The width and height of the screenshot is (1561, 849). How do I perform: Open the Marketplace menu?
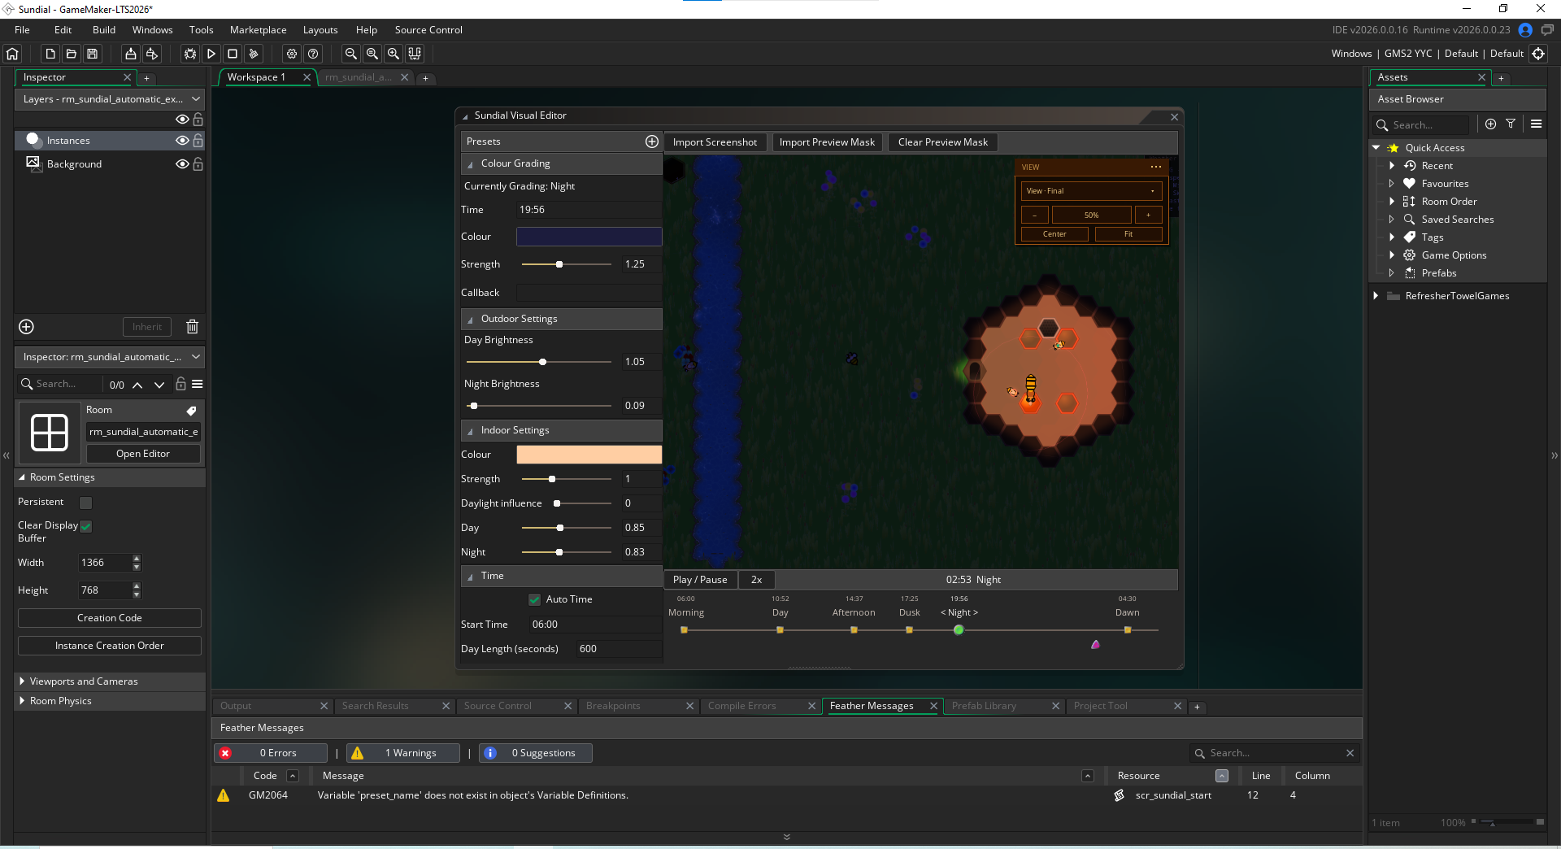(259, 30)
